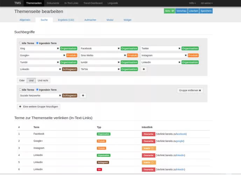Image resolution: width=241 pixels, height=176 pixels.
Task: Delete the Twitter search term
Action: (179, 48)
